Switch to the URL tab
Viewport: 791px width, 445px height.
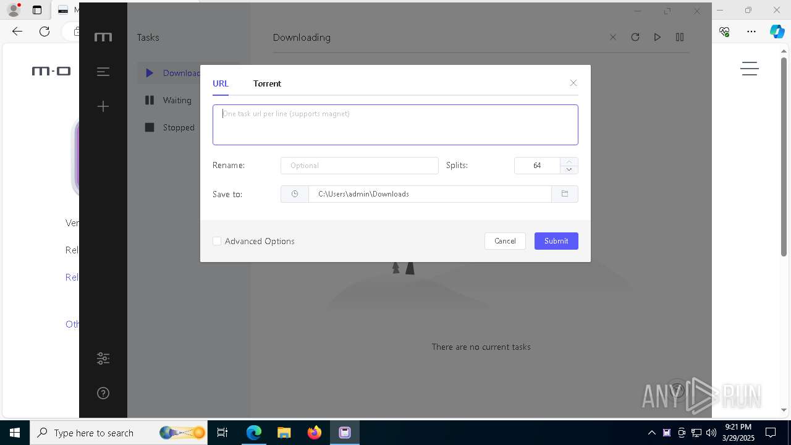pos(221,83)
